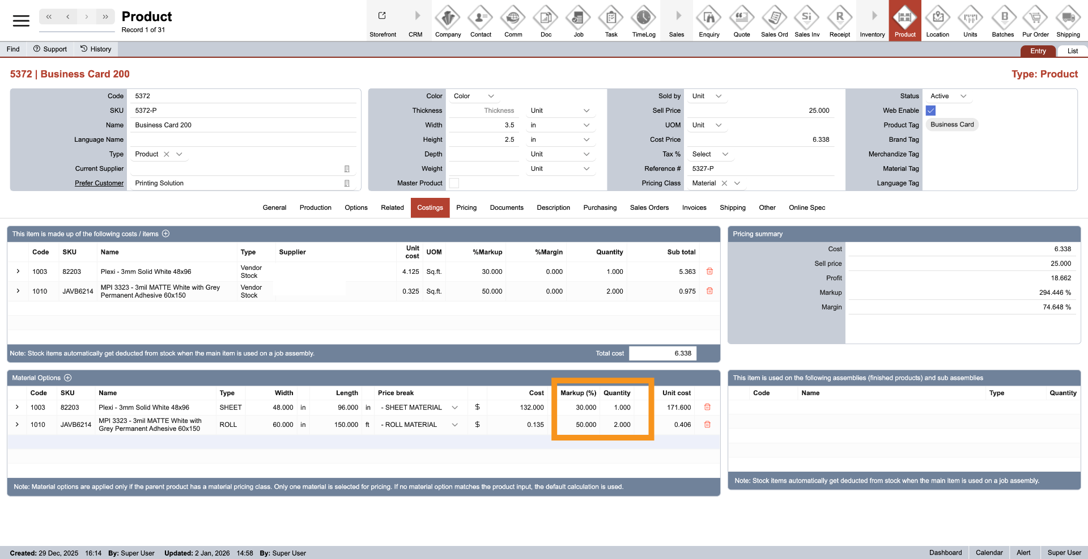Screen dimensions: 1088x559
Task: Switch to the List view
Action: (x=1072, y=51)
